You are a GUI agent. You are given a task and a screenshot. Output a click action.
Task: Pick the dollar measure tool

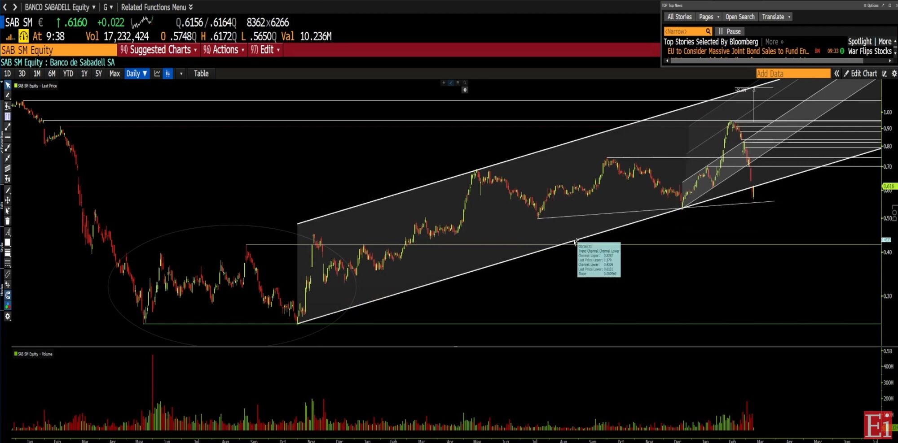tap(8, 179)
